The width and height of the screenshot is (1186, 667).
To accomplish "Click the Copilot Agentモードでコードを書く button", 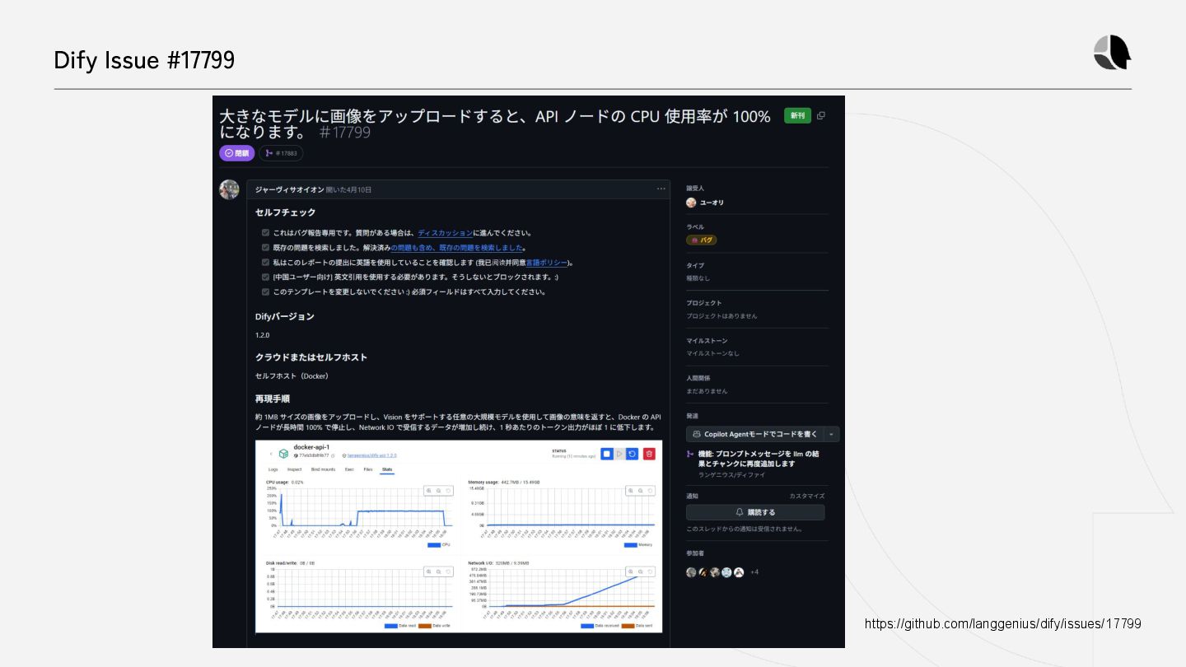I will (755, 434).
